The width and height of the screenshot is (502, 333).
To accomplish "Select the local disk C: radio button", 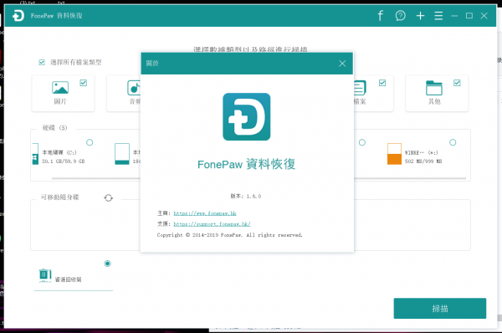I will [x=90, y=142].
